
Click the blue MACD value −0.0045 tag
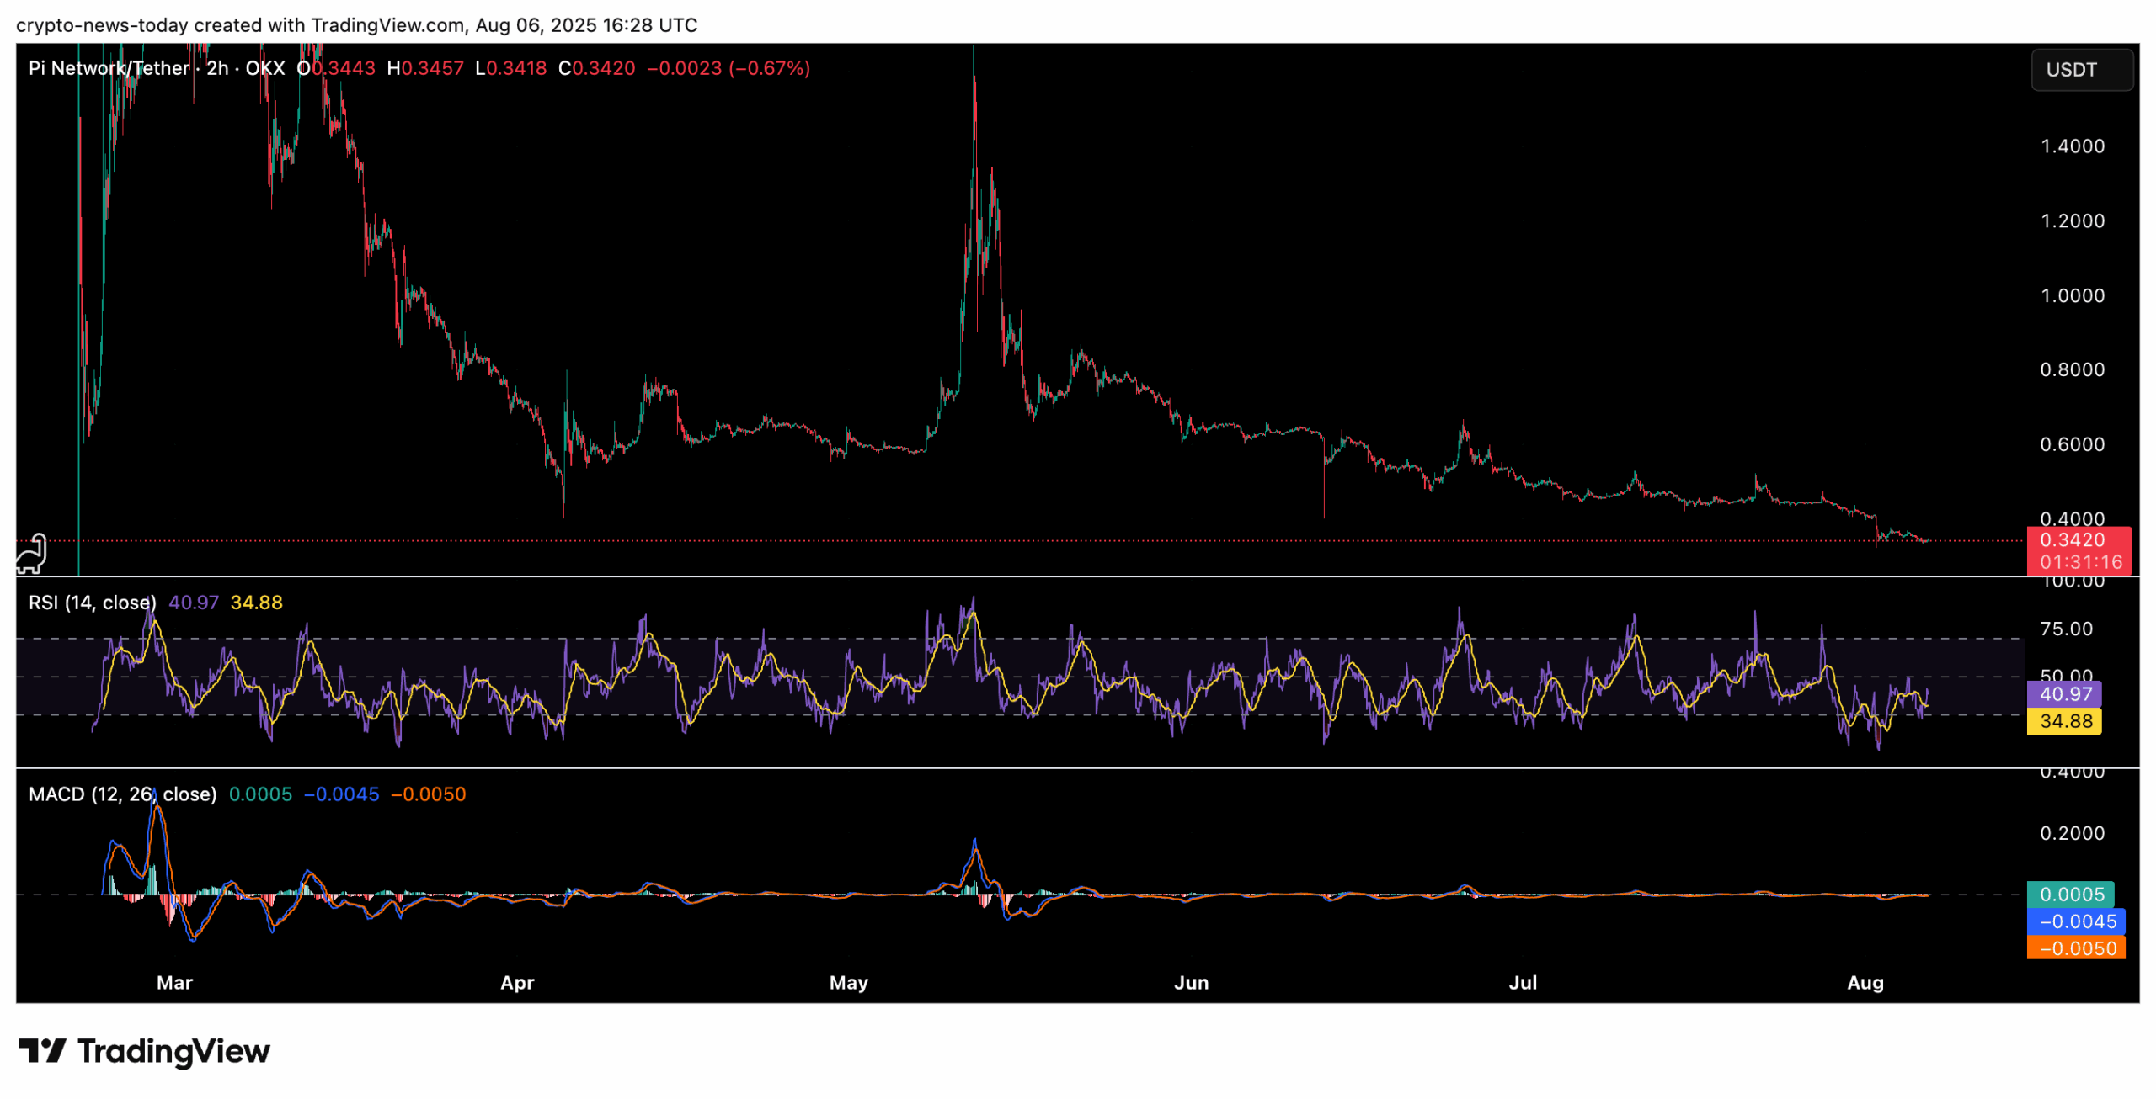click(2076, 921)
